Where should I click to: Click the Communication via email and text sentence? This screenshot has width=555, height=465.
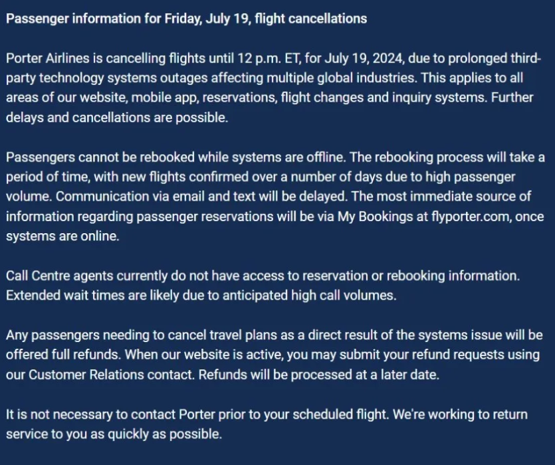[x=201, y=197]
